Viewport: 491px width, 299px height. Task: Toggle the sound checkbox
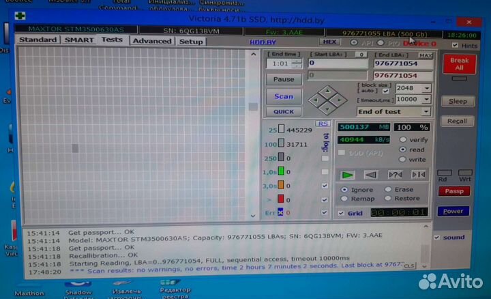[437, 238]
